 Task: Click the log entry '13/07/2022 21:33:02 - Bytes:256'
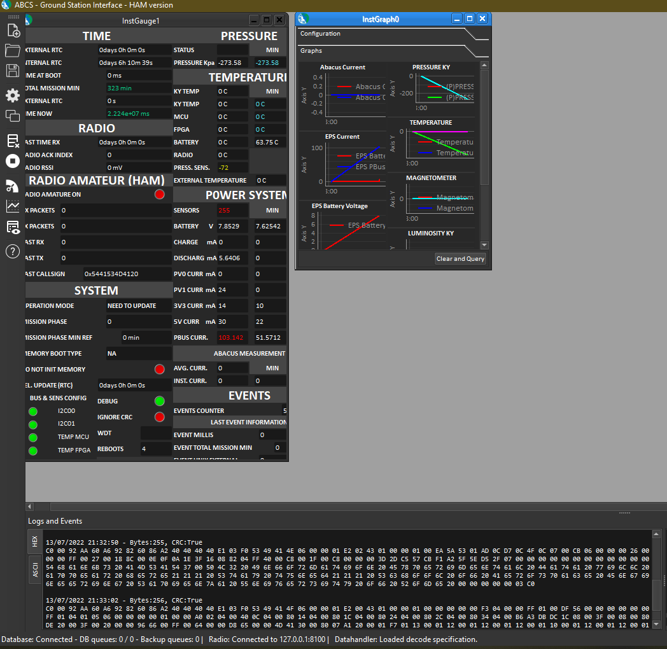pyautogui.click(x=123, y=600)
